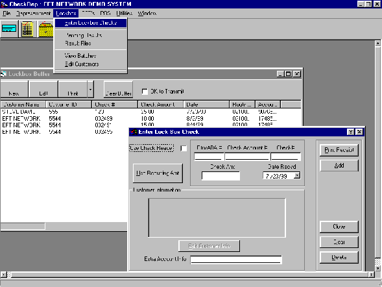Click the Fnx/ABA # input field

click(x=209, y=156)
